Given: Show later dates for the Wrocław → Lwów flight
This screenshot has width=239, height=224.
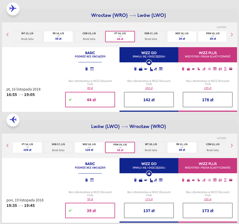Looking at the screenshot, I should click(232, 34).
